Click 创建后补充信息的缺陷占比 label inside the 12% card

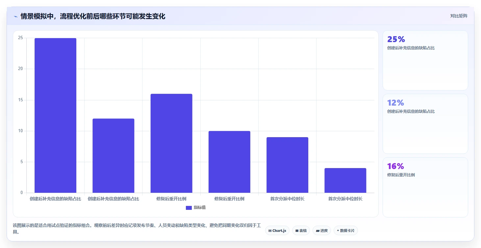point(411,112)
